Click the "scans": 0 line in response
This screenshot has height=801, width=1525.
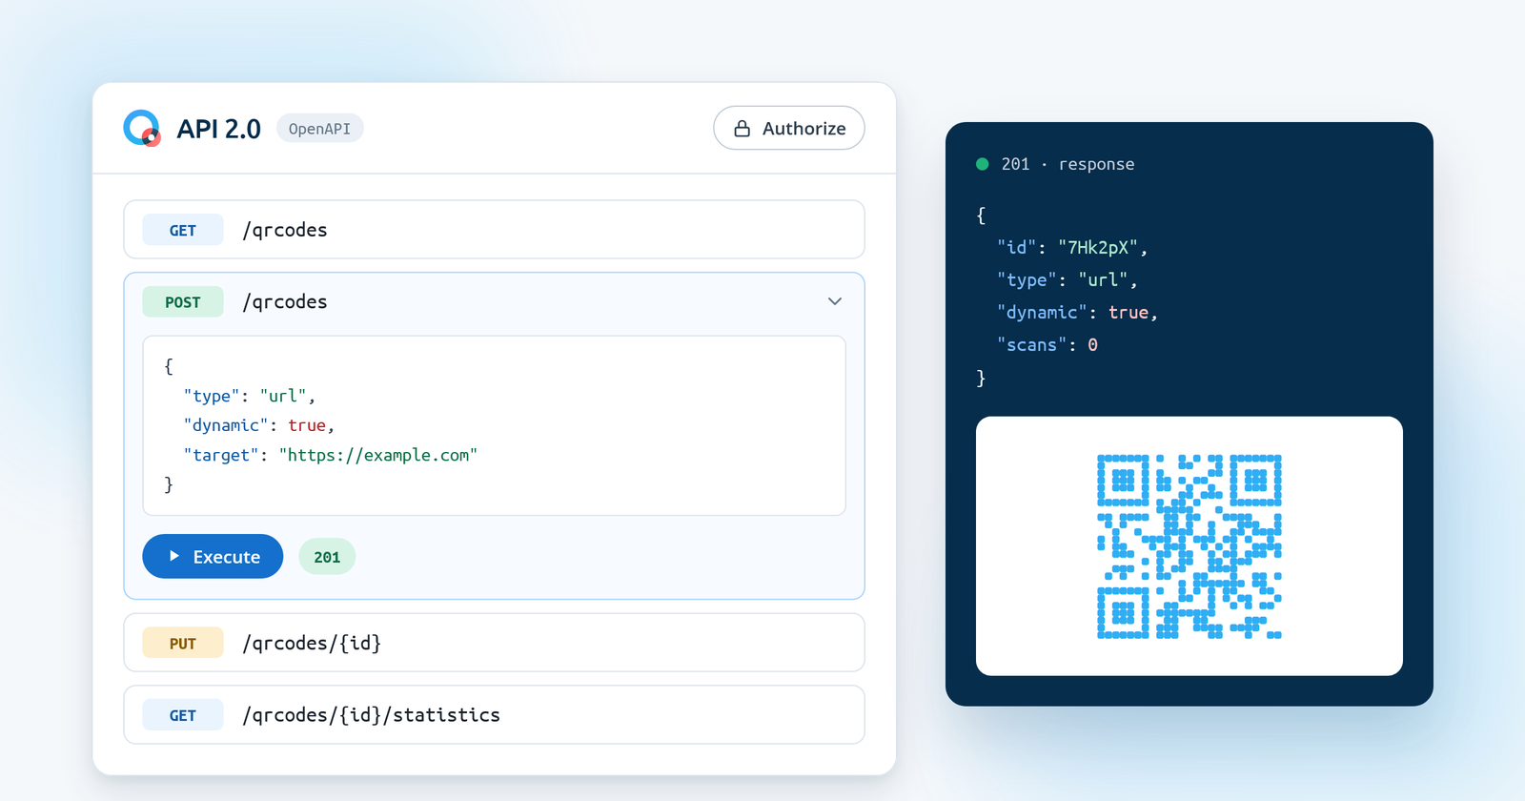point(1047,344)
